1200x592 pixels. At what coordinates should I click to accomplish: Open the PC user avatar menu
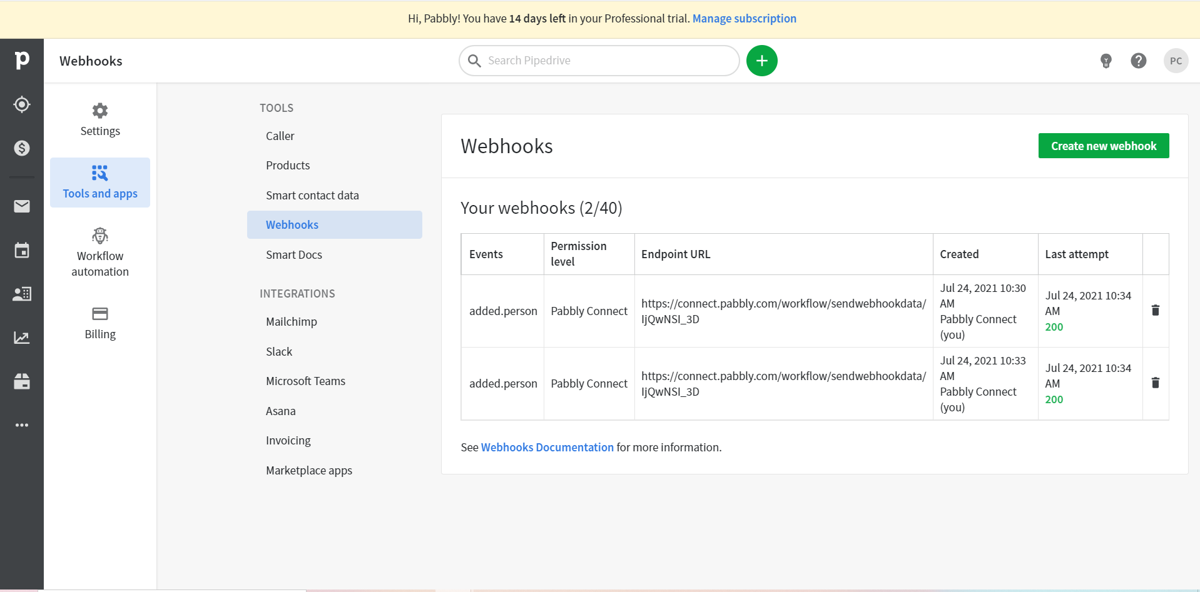pyautogui.click(x=1176, y=61)
